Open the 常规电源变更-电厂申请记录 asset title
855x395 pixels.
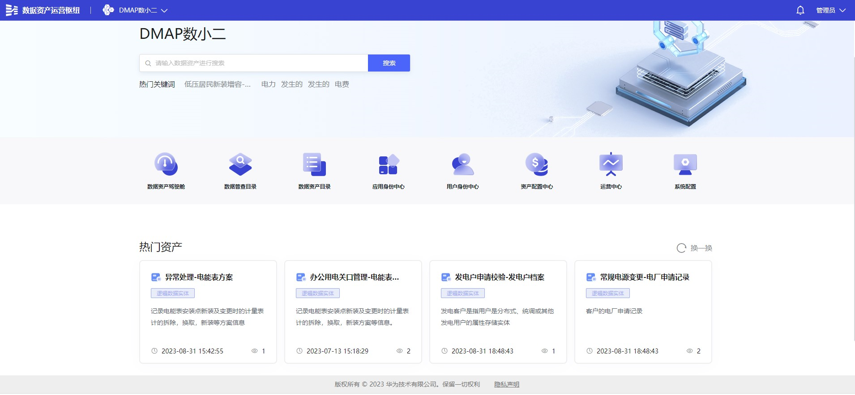coord(645,277)
